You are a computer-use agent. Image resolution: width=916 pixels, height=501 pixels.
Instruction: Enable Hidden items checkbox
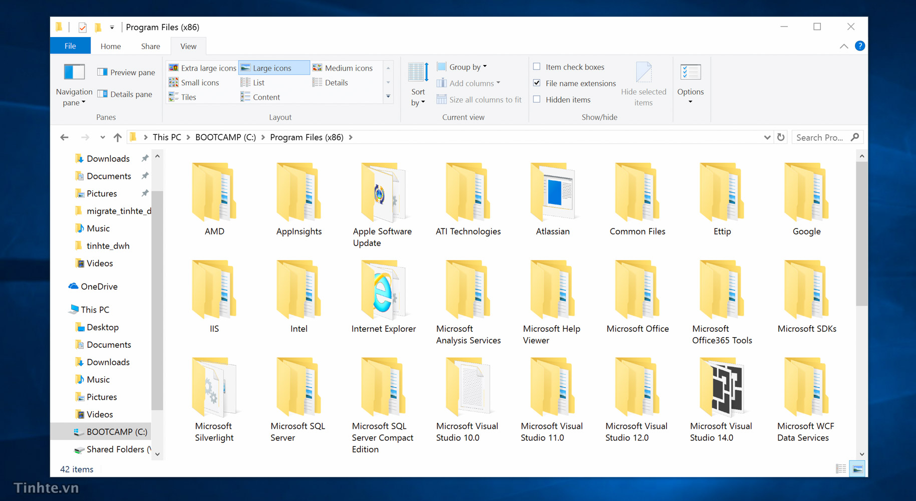coord(537,99)
